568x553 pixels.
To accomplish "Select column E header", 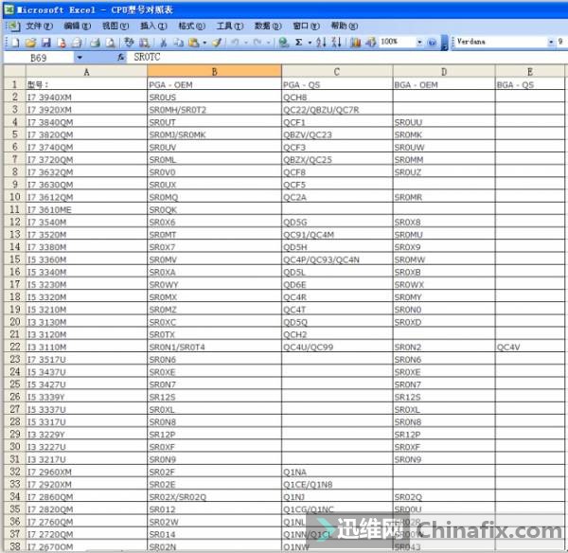I will pyautogui.click(x=530, y=72).
